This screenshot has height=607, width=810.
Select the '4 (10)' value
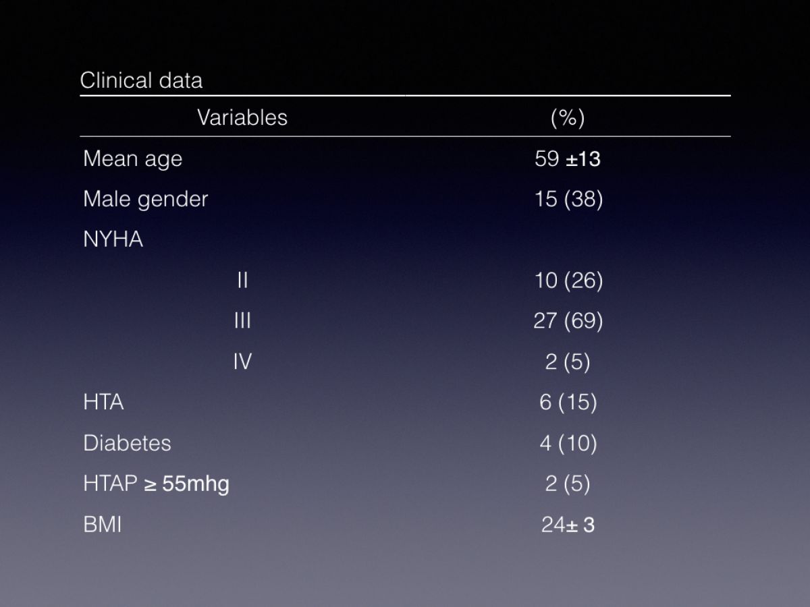568,443
